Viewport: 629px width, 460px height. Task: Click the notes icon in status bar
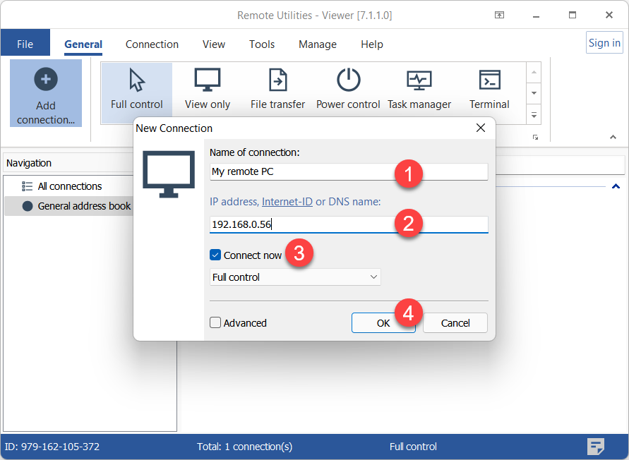coord(596,446)
